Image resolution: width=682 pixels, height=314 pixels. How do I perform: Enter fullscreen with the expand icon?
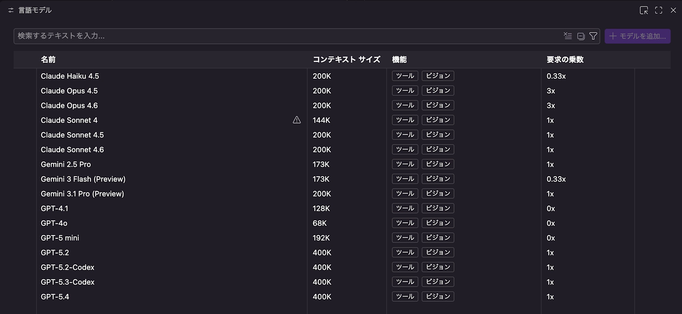pos(659,10)
